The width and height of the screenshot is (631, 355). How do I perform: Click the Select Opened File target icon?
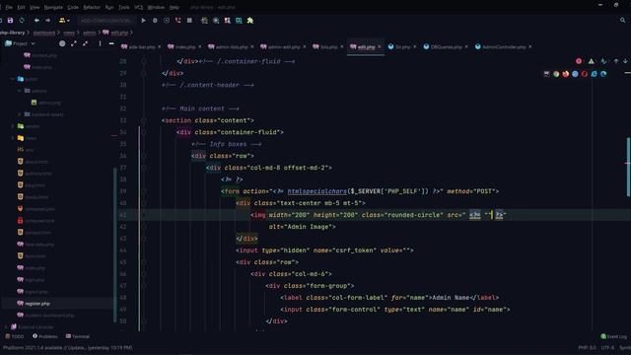[x=62, y=43]
